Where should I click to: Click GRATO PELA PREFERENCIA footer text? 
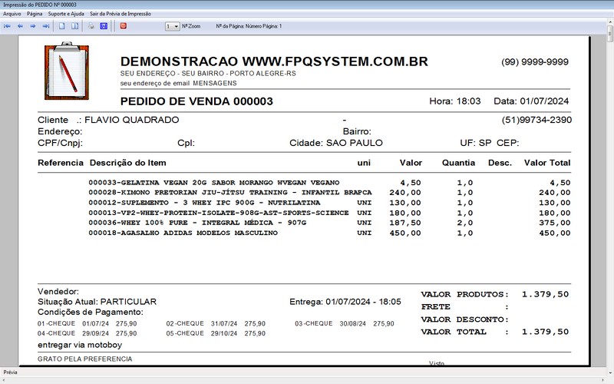tap(85, 359)
